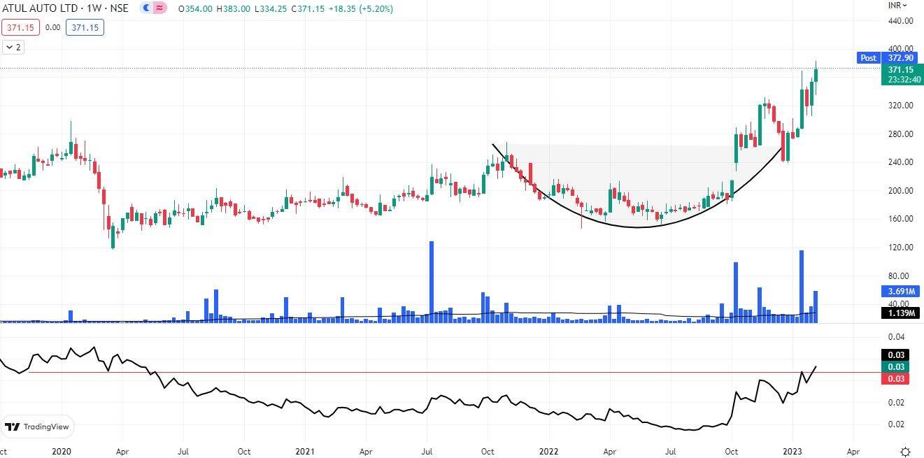Click the red sell price 371.15 button
This screenshot has height=458, width=924.
20,28
